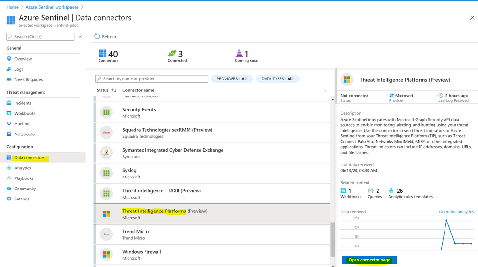Click Open connector page button

[369, 260]
